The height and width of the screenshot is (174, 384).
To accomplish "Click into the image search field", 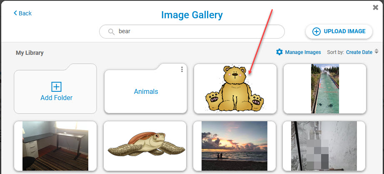I will 196,32.
